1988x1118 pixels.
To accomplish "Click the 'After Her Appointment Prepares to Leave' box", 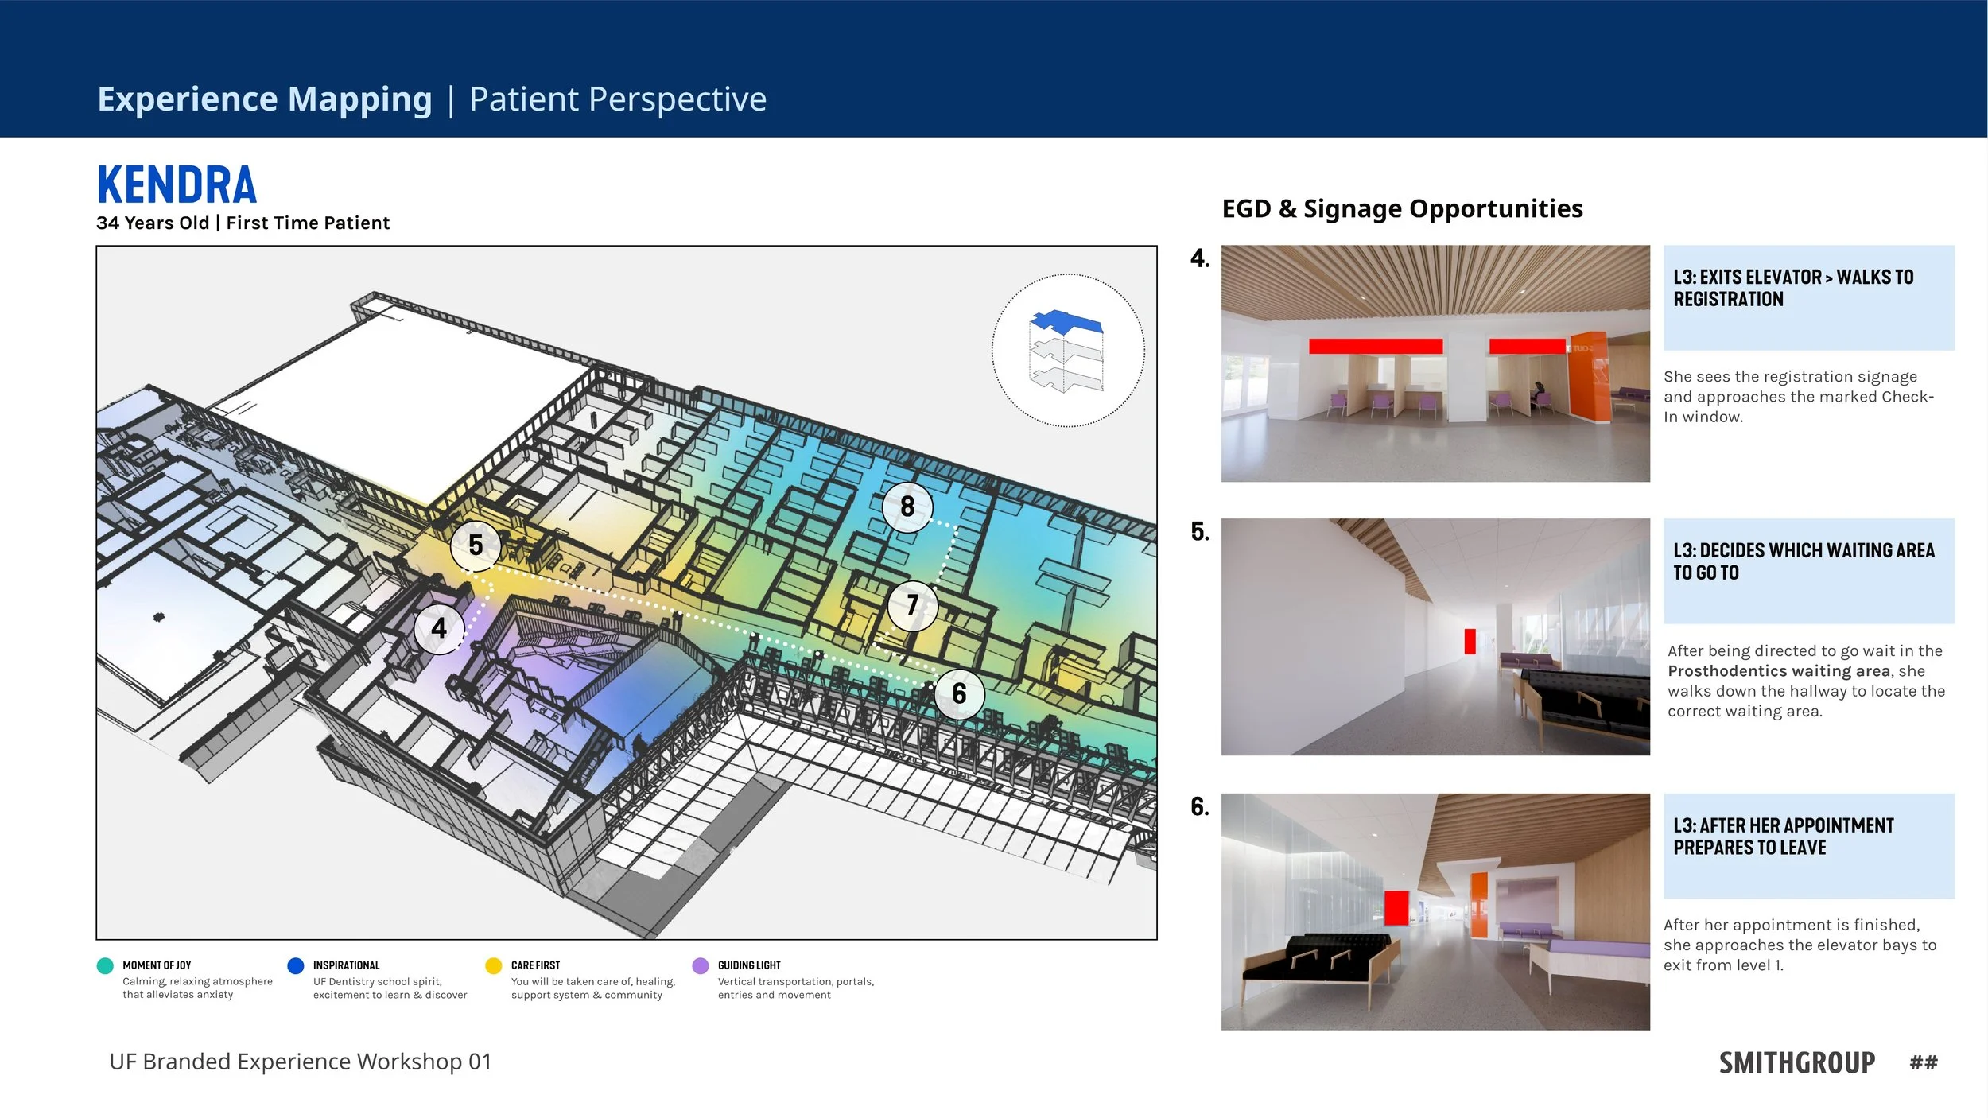I will pos(1808,845).
